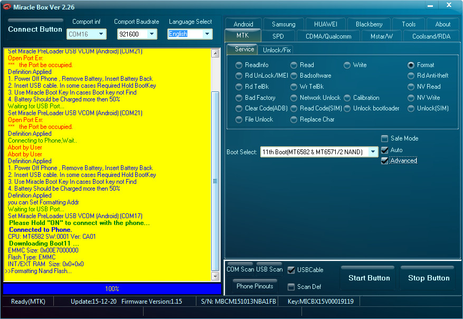Screen dimensions: 463x319
Task: Choose the Rd UnLock/IMEI option
Action: point(262,76)
